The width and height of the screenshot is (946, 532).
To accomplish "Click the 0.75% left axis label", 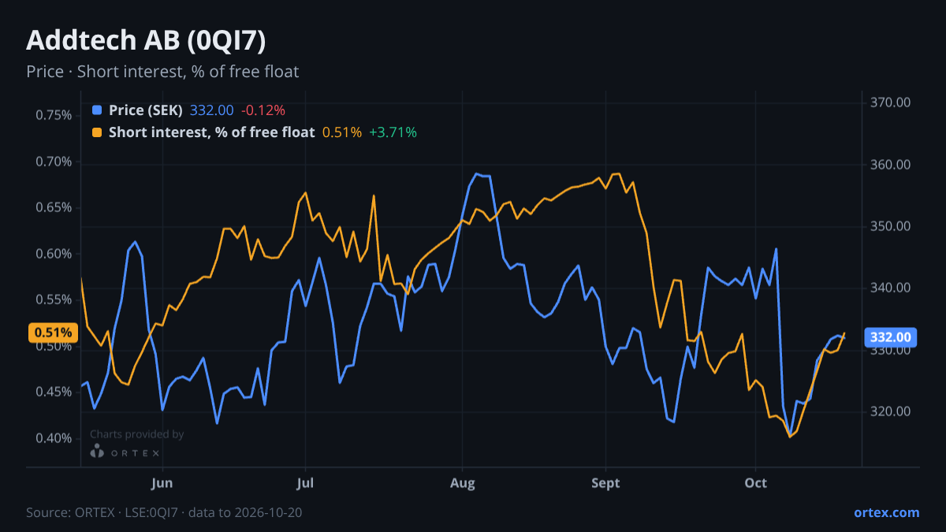I will [54, 115].
